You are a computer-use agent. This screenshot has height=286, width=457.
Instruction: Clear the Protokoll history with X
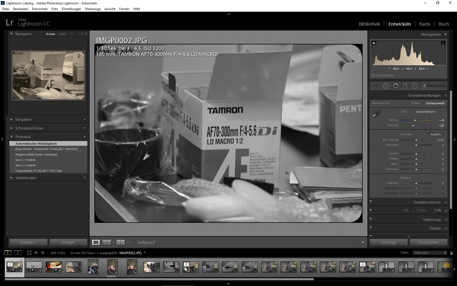pos(85,137)
